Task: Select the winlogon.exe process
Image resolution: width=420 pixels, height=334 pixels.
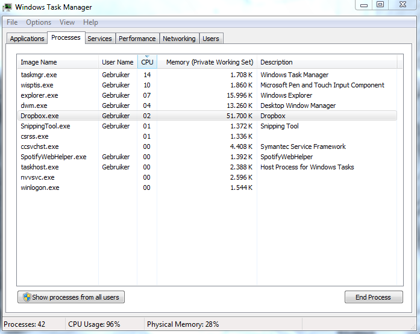Action: click(207, 187)
